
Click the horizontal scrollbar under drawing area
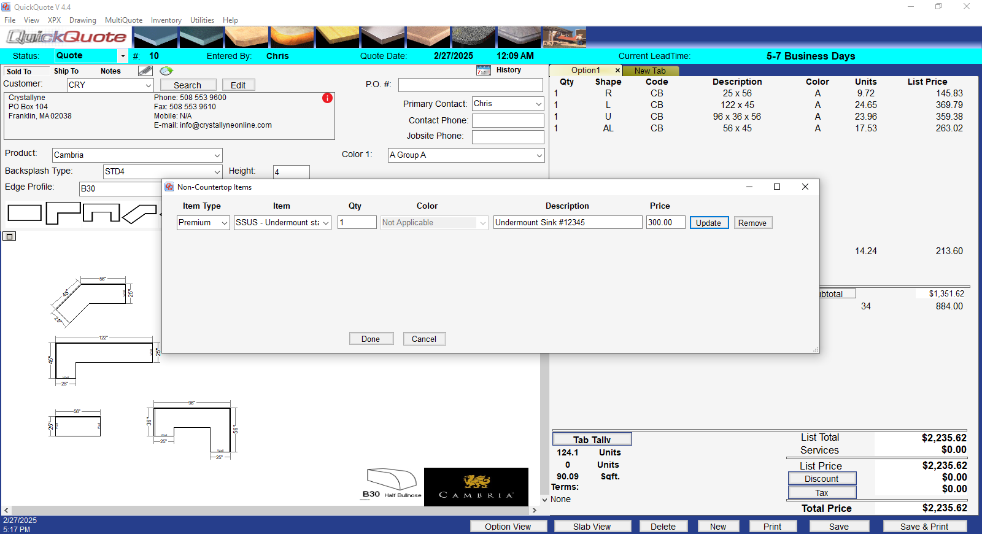270,510
